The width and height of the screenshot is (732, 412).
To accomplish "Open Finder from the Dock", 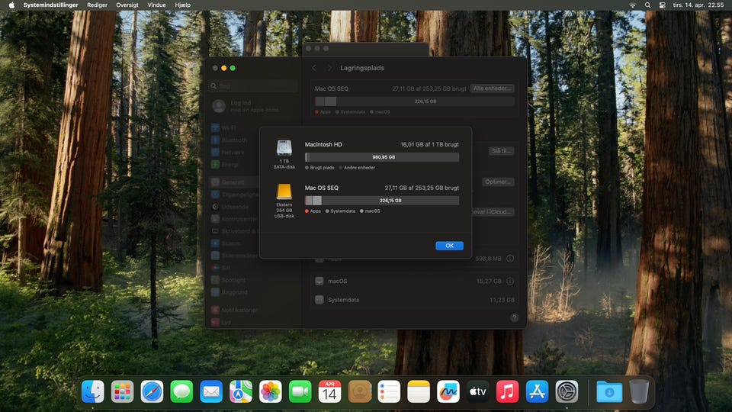I will 93,391.
